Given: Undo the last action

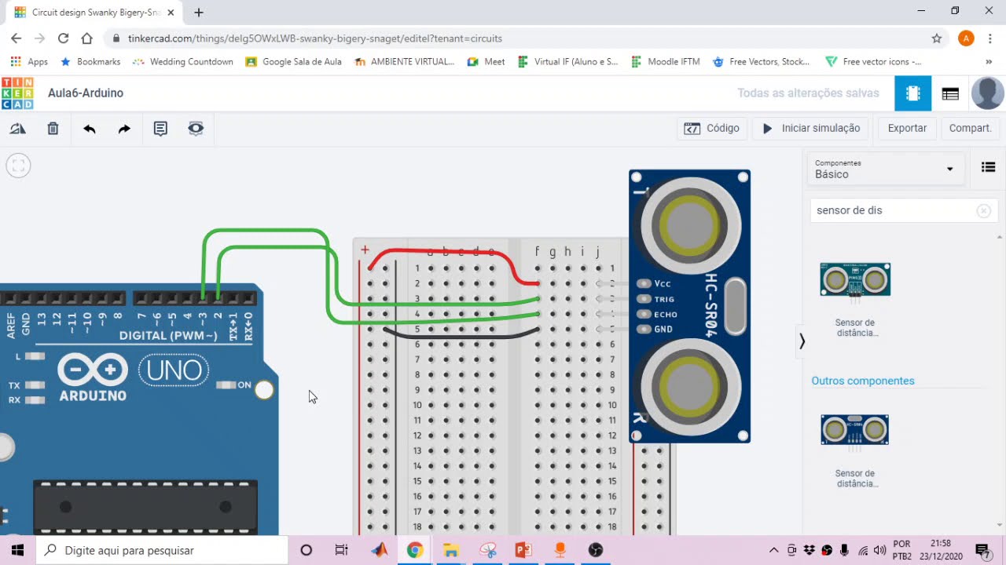Looking at the screenshot, I should coord(90,129).
